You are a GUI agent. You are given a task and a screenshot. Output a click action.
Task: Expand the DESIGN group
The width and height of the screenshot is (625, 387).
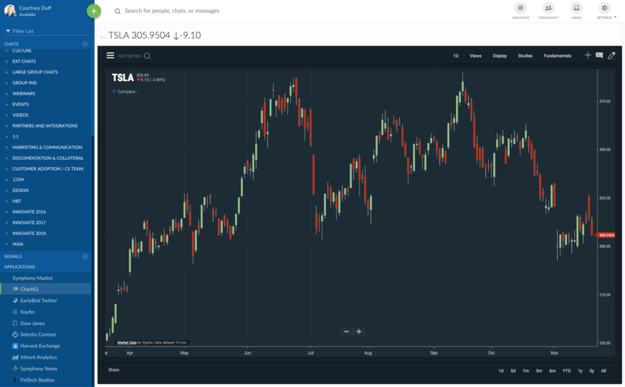[6, 190]
